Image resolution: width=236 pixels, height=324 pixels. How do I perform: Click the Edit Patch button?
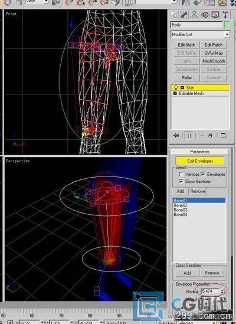point(214,45)
